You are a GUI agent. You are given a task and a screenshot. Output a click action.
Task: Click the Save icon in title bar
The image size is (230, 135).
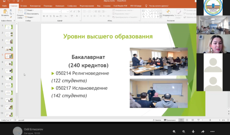[4, 1]
